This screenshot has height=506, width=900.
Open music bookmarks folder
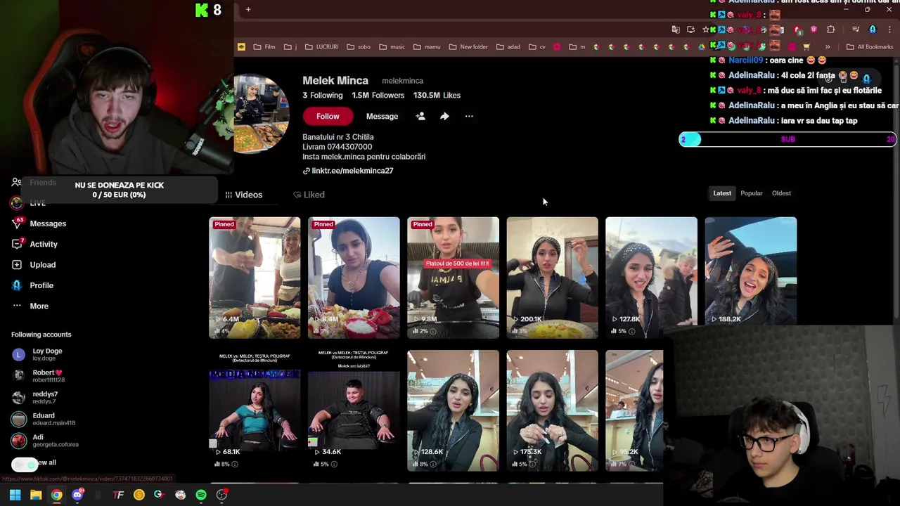[x=392, y=47]
